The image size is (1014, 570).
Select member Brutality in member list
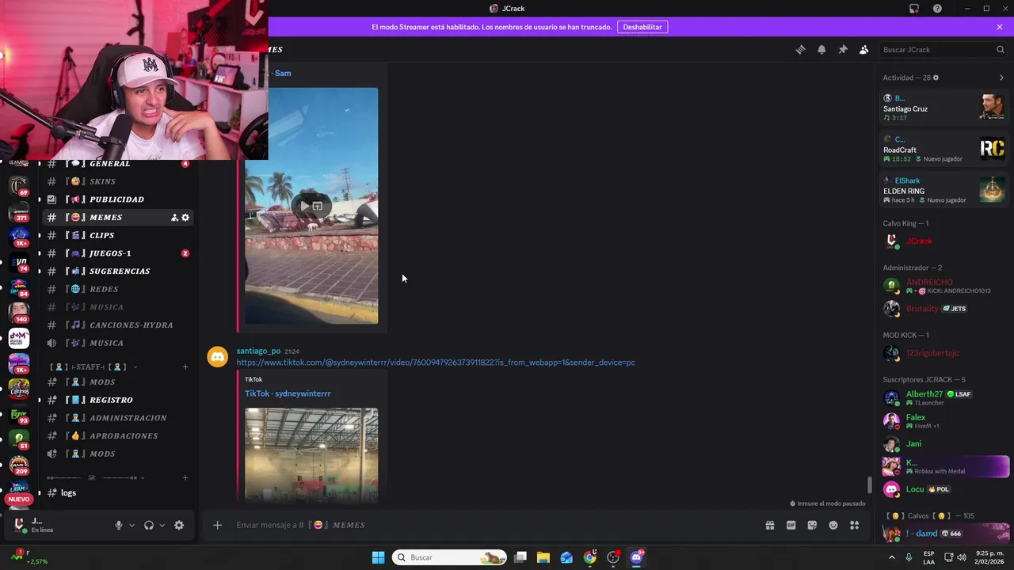(x=943, y=309)
